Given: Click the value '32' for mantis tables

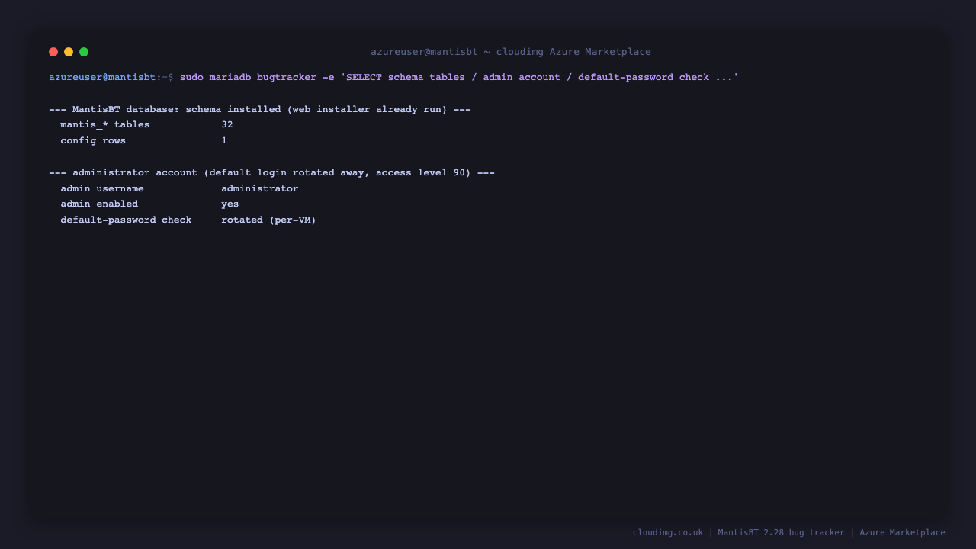Looking at the screenshot, I should point(227,124).
